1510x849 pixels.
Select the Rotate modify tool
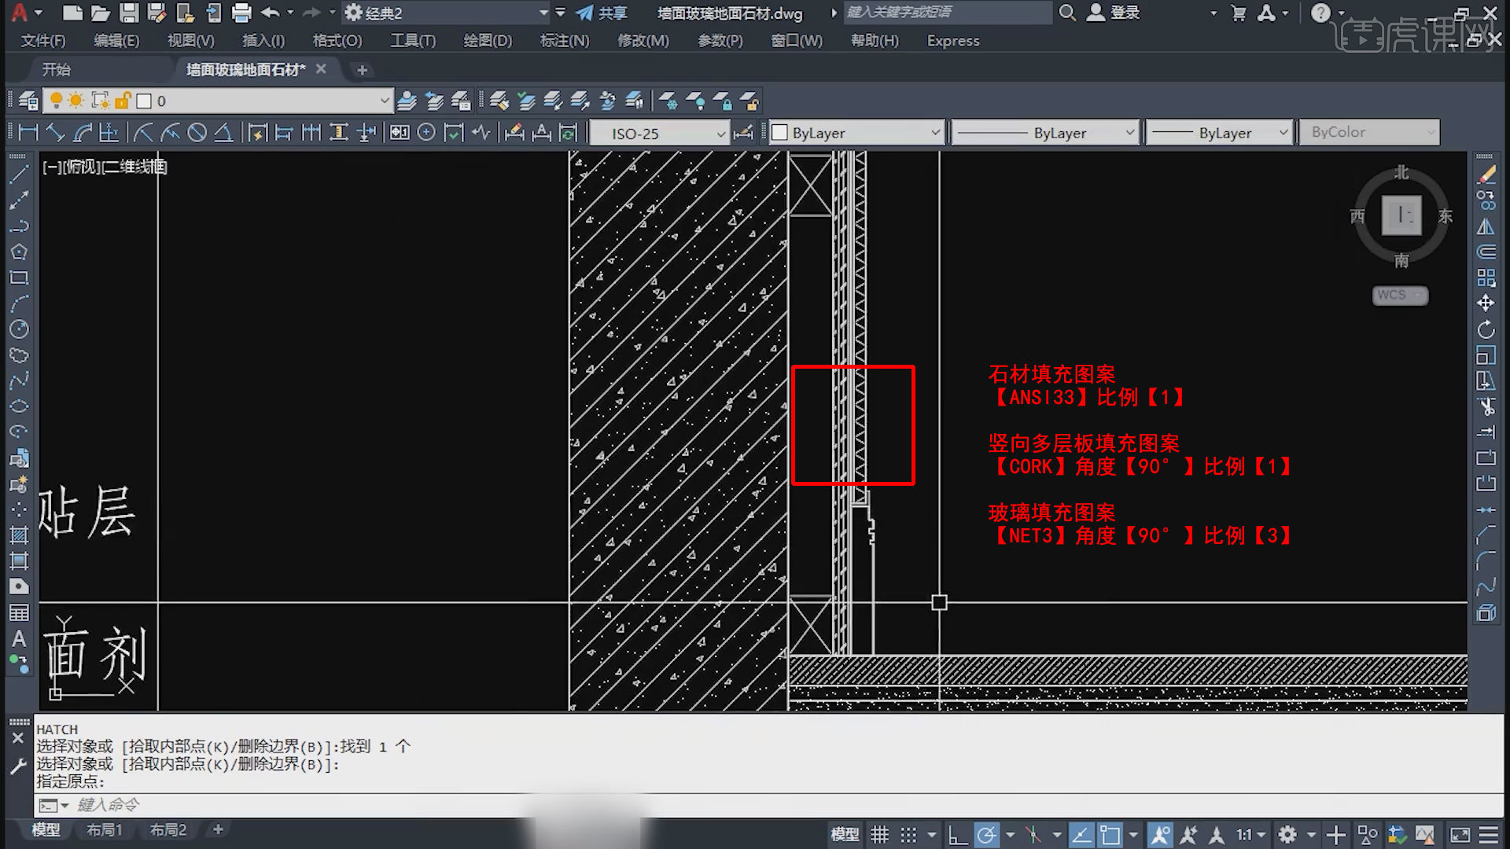tap(1486, 329)
